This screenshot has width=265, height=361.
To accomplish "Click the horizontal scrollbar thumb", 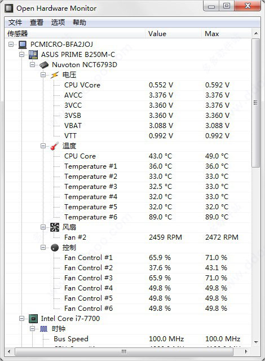I will (x=123, y=351).
